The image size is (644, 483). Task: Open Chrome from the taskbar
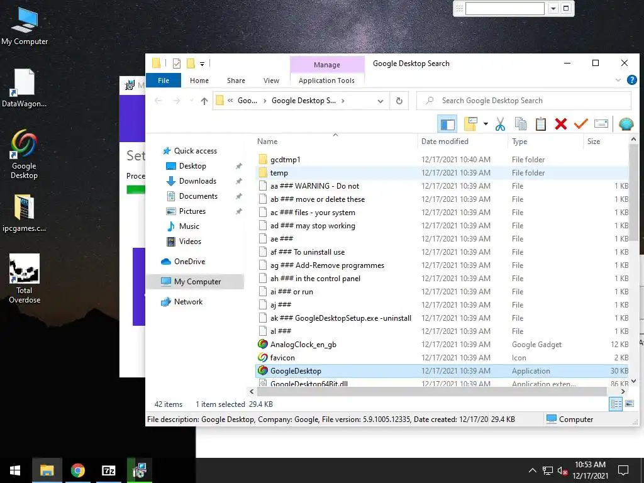click(77, 470)
